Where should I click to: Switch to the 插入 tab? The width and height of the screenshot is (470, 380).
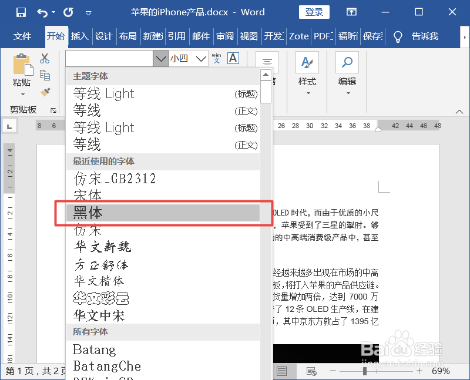[x=79, y=36]
